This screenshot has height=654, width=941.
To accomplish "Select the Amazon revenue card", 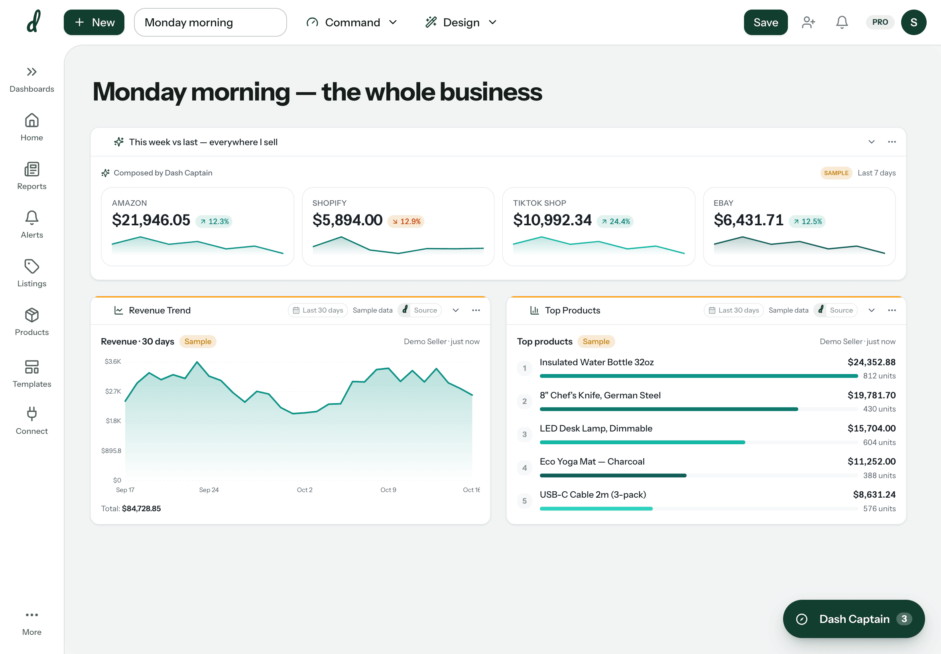I will coord(197,227).
